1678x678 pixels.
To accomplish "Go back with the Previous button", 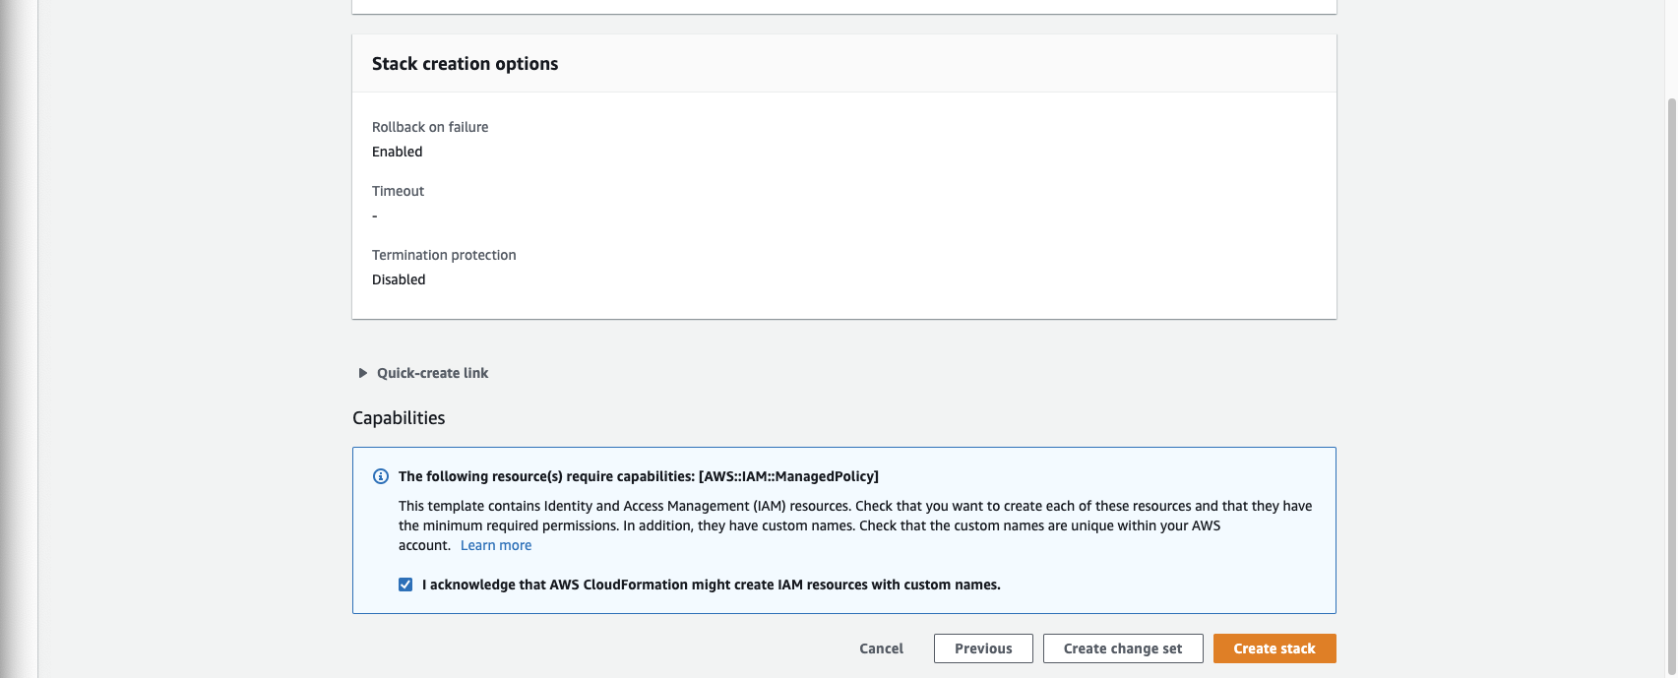I will point(983,648).
